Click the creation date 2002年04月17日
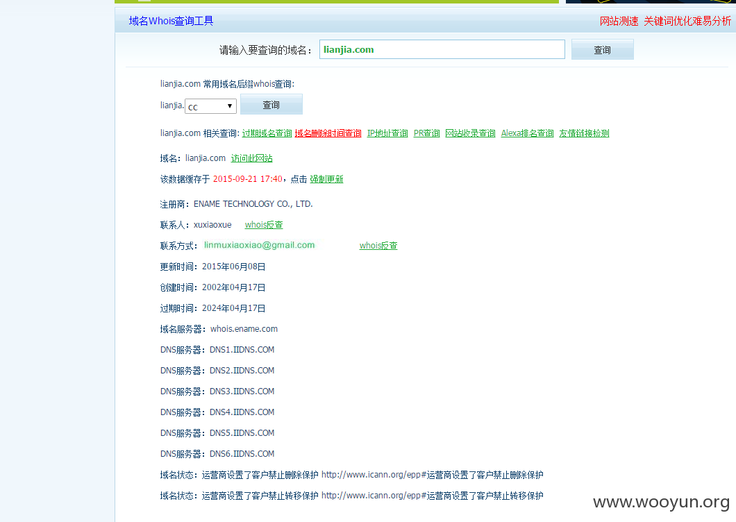Screen dimensions: 736x522 point(233,287)
